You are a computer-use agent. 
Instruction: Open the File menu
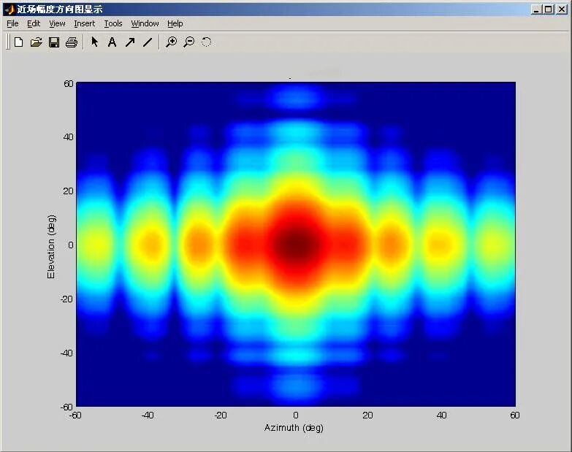point(12,23)
